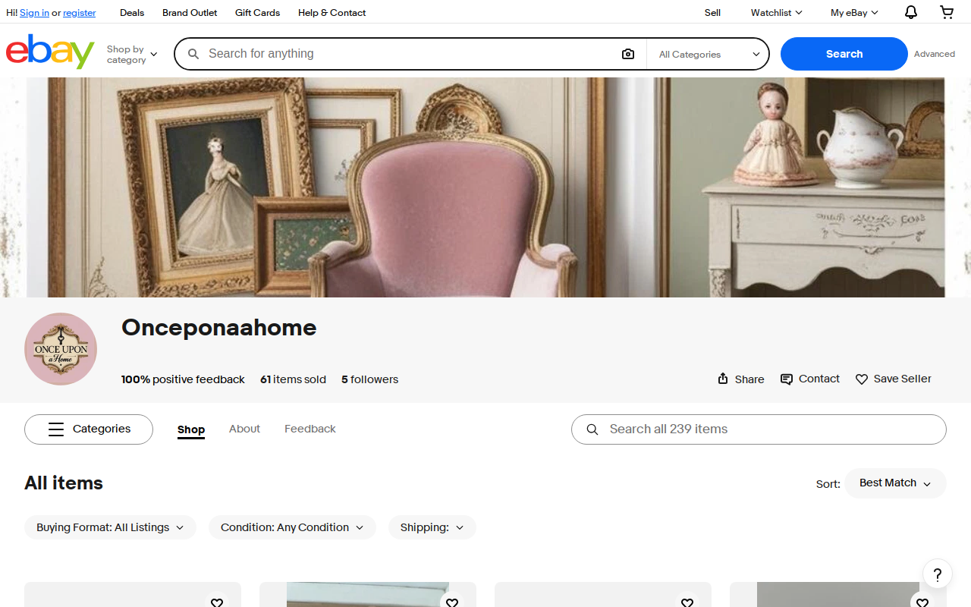The height and width of the screenshot is (607, 971).
Task: Open notifications bell icon
Action: tap(911, 12)
